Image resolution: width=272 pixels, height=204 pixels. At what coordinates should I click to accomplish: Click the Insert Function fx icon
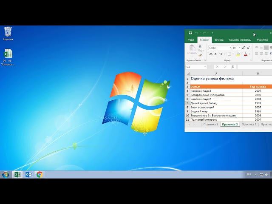(x=232, y=67)
